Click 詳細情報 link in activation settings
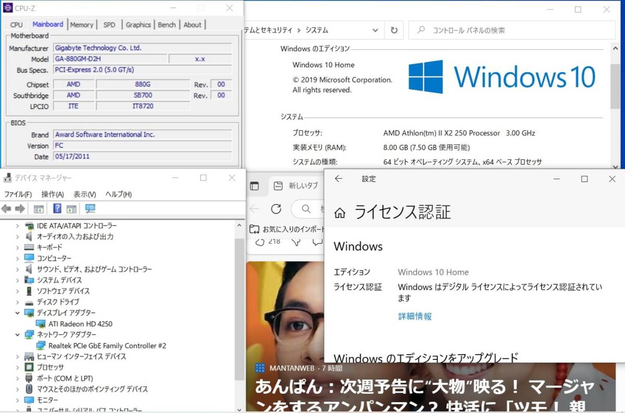Viewport: 625px width, 413px height. (415, 316)
